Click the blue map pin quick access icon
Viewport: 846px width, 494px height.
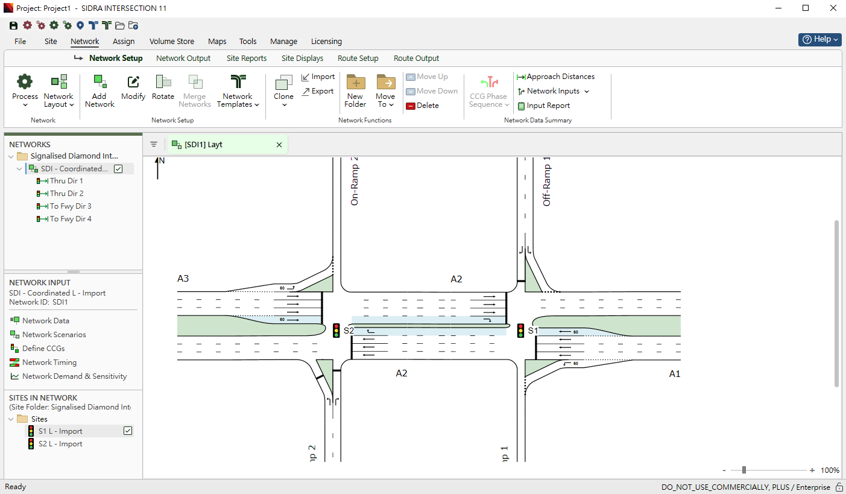[80, 25]
